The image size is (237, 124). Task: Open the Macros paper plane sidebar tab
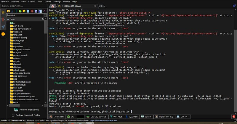(x=3, y=27)
